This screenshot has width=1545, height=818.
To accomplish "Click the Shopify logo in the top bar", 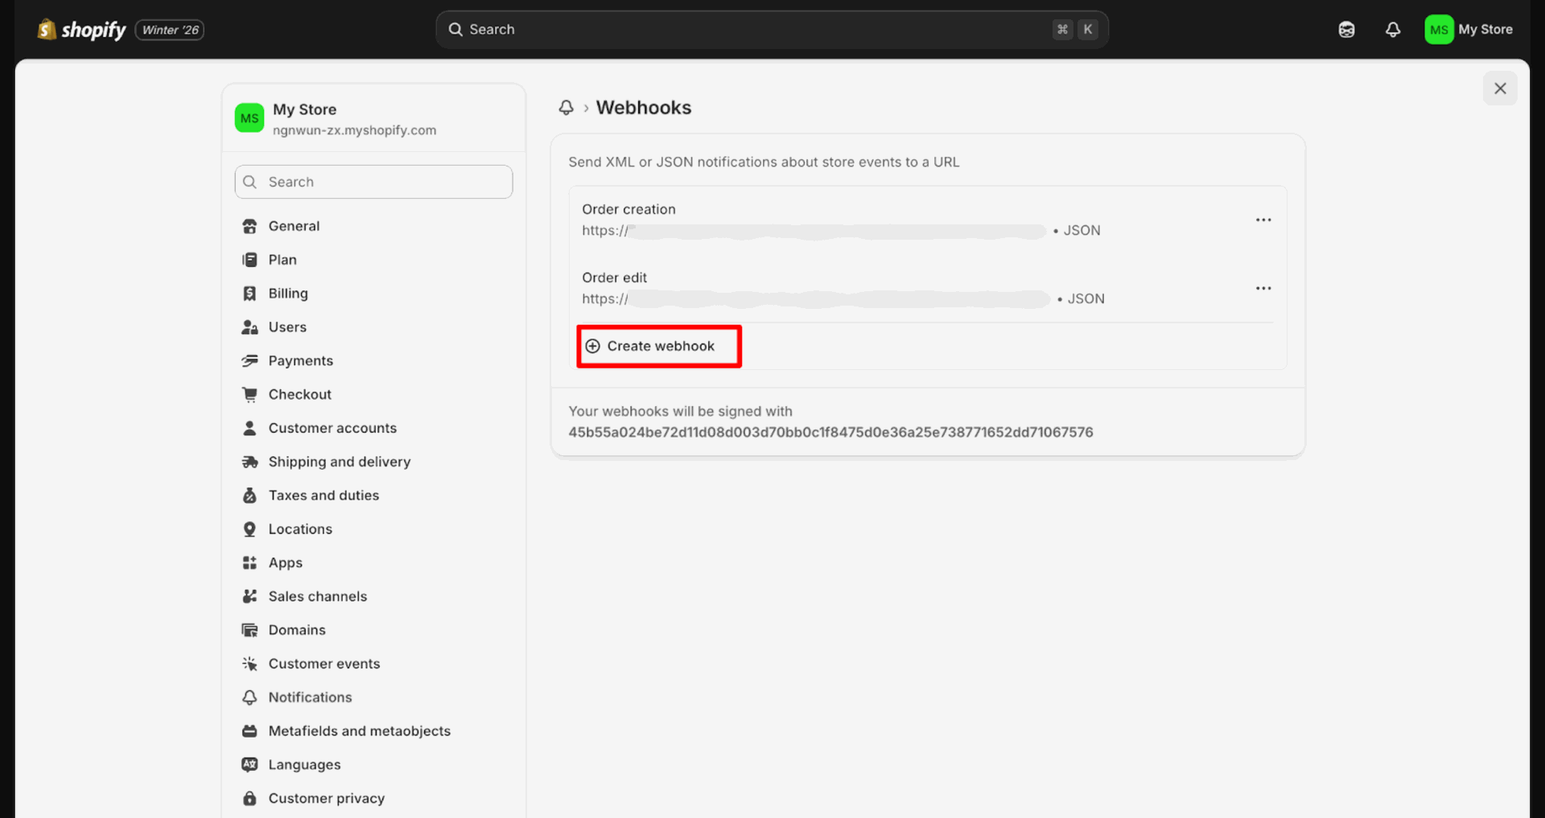I will pyautogui.click(x=82, y=30).
